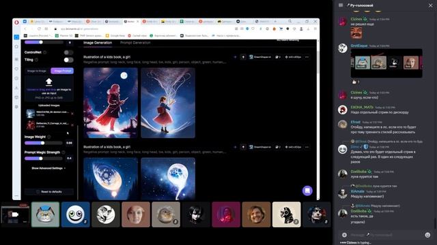The width and height of the screenshot is (437, 245).
Task: Open a new browser tab with plus button
Action: coord(275,21)
